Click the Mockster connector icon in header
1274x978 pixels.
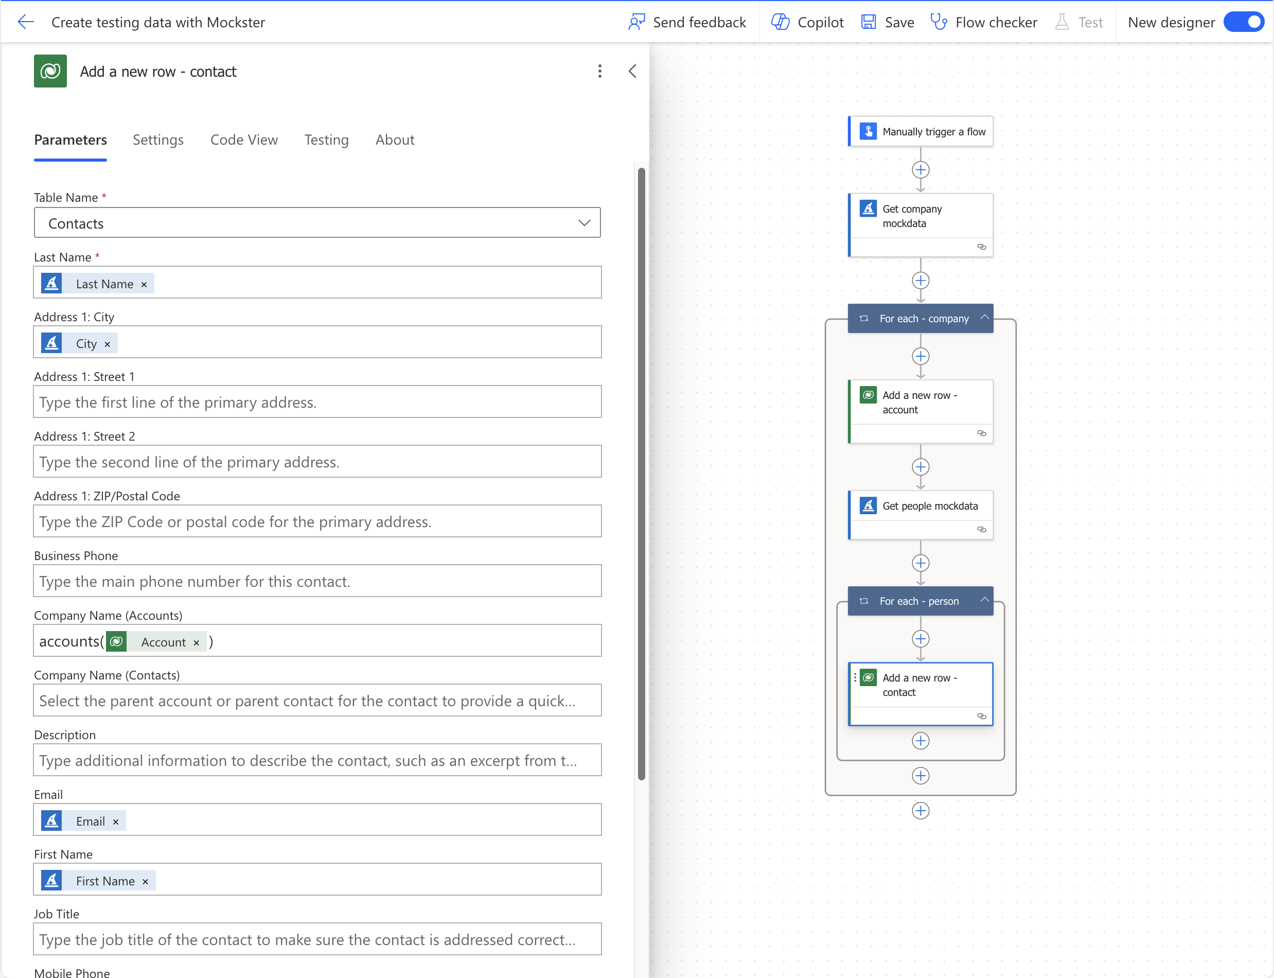tap(50, 71)
